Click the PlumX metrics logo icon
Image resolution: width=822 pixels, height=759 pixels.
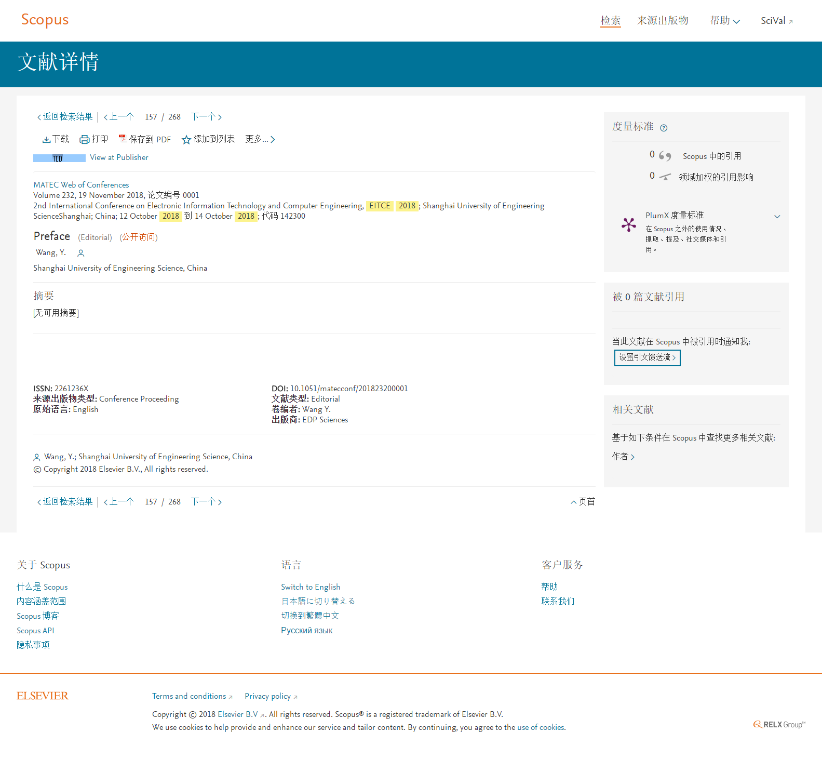(628, 224)
